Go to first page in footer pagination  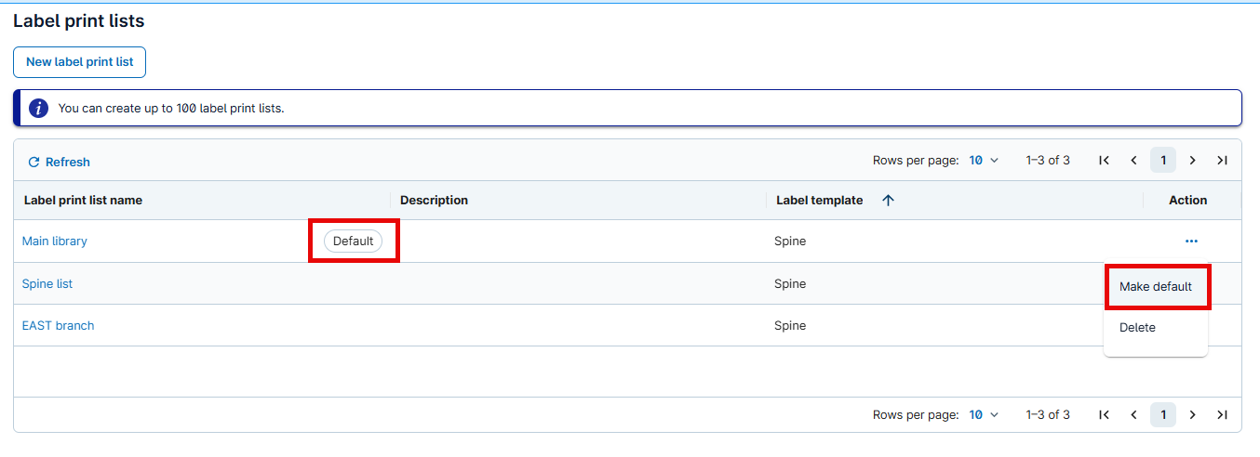click(x=1104, y=415)
